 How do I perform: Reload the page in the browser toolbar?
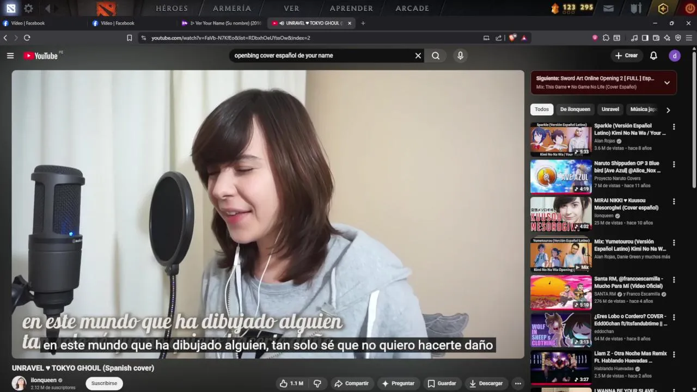[27, 38]
